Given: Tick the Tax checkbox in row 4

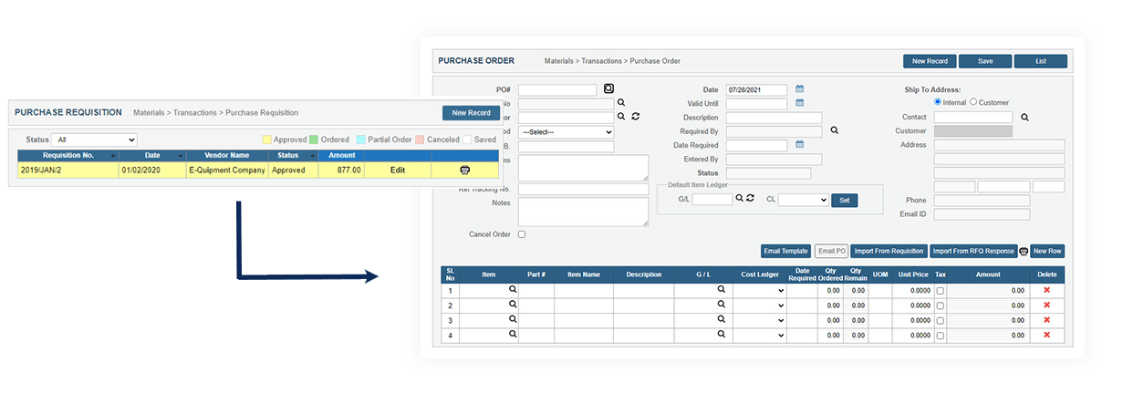Looking at the screenshot, I should coord(941,336).
